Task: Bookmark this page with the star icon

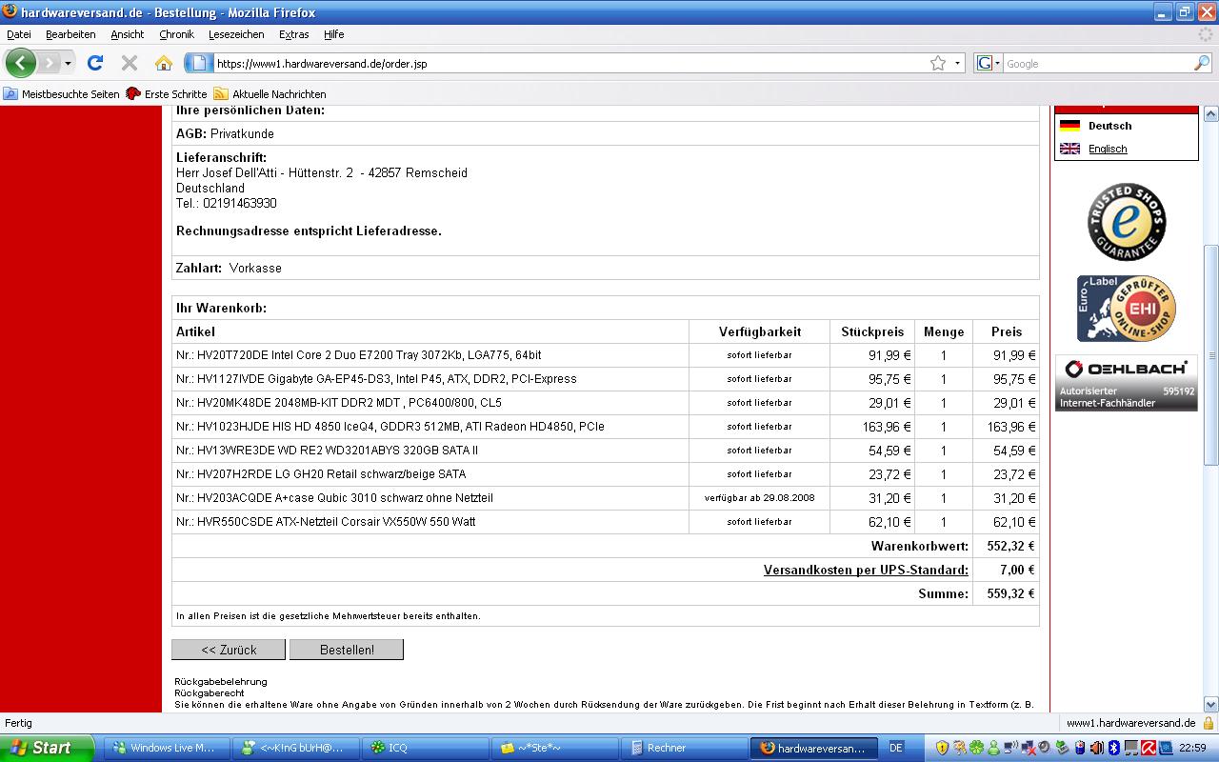Action: pyautogui.click(x=938, y=64)
